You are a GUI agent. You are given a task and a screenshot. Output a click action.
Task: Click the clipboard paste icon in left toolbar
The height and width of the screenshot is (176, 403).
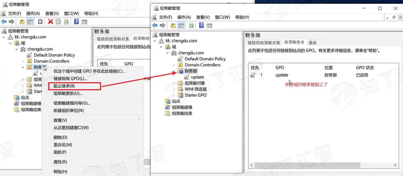pos(40,21)
